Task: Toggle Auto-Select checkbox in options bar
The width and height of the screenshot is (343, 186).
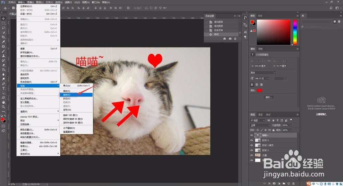Action: click(x=13, y=8)
